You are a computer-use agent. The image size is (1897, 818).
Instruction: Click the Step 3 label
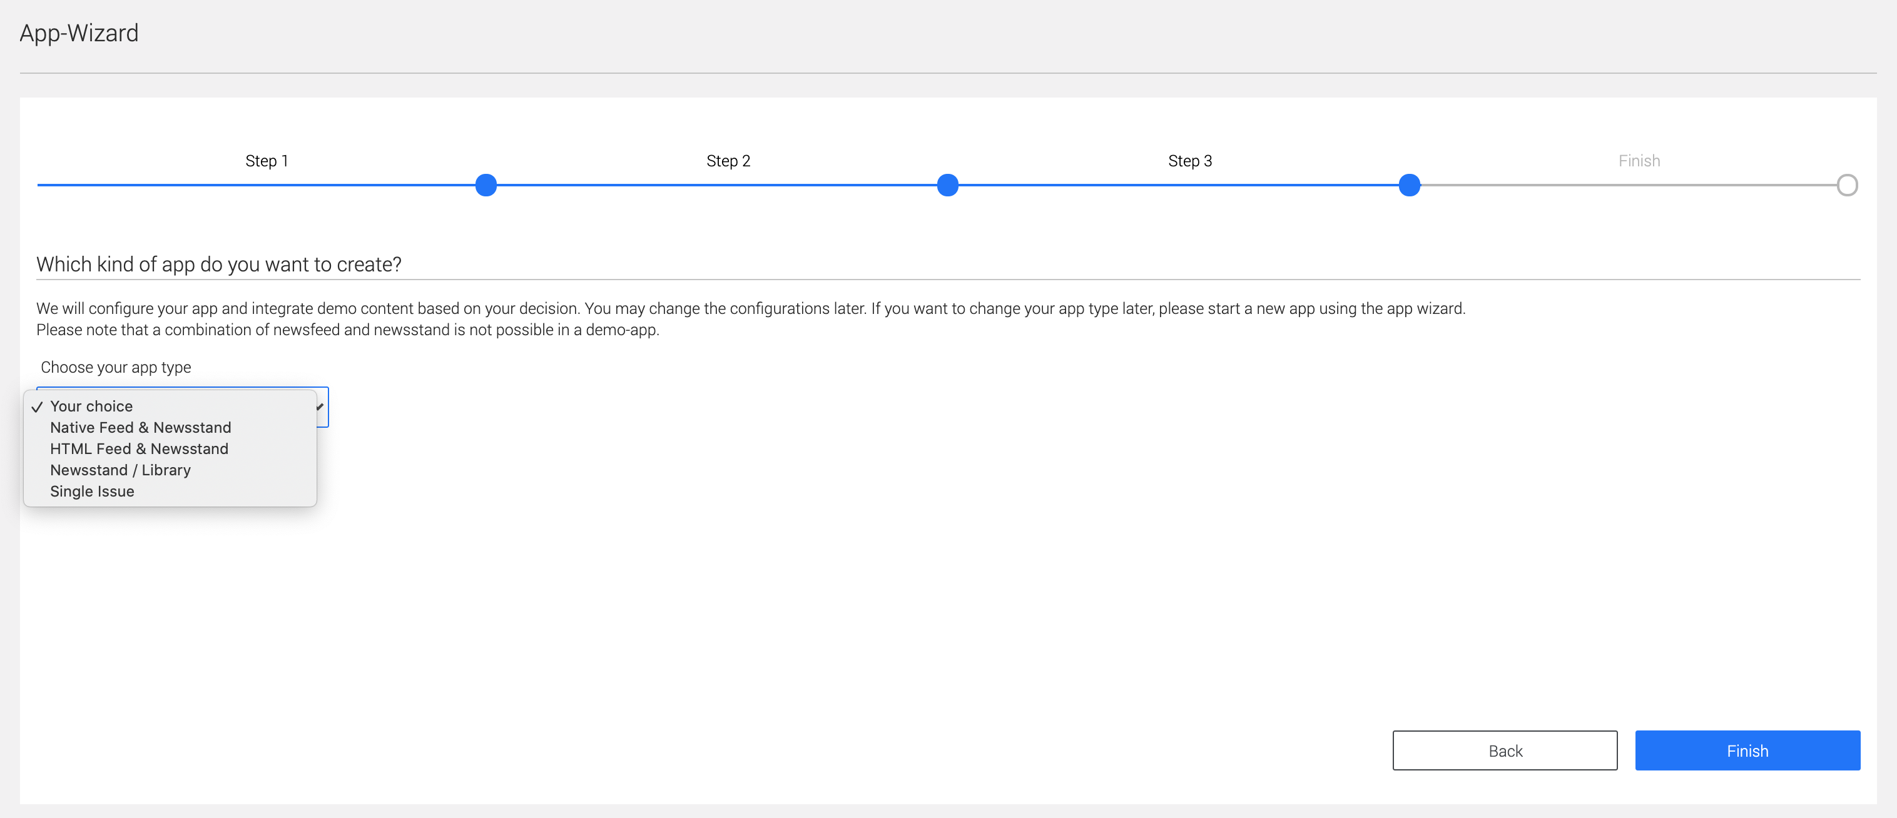(1189, 161)
